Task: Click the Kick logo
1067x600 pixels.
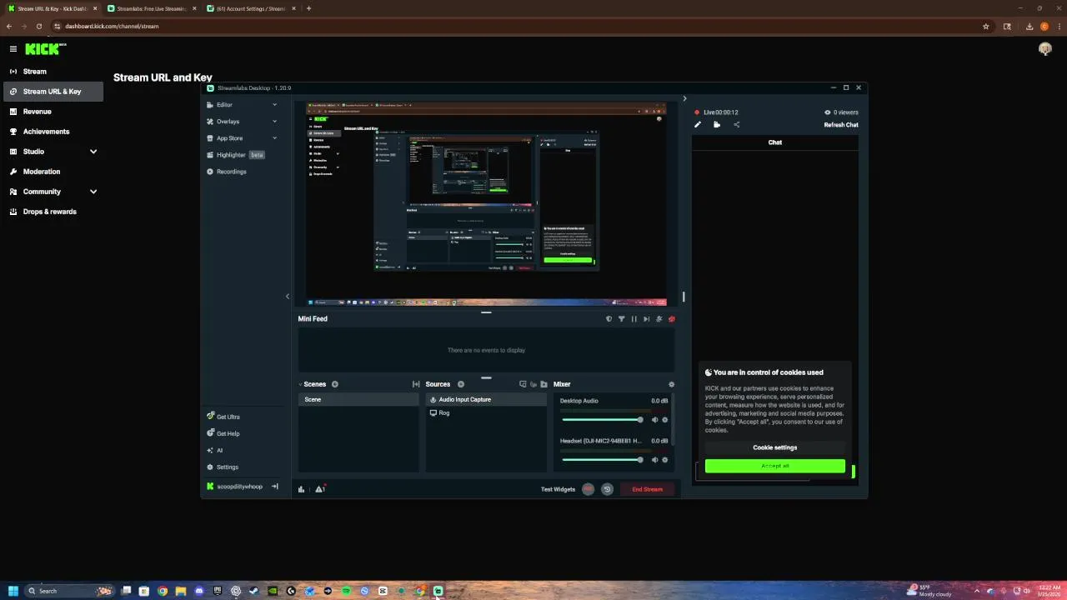Action: pyautogui.click(x=43, y=49)
